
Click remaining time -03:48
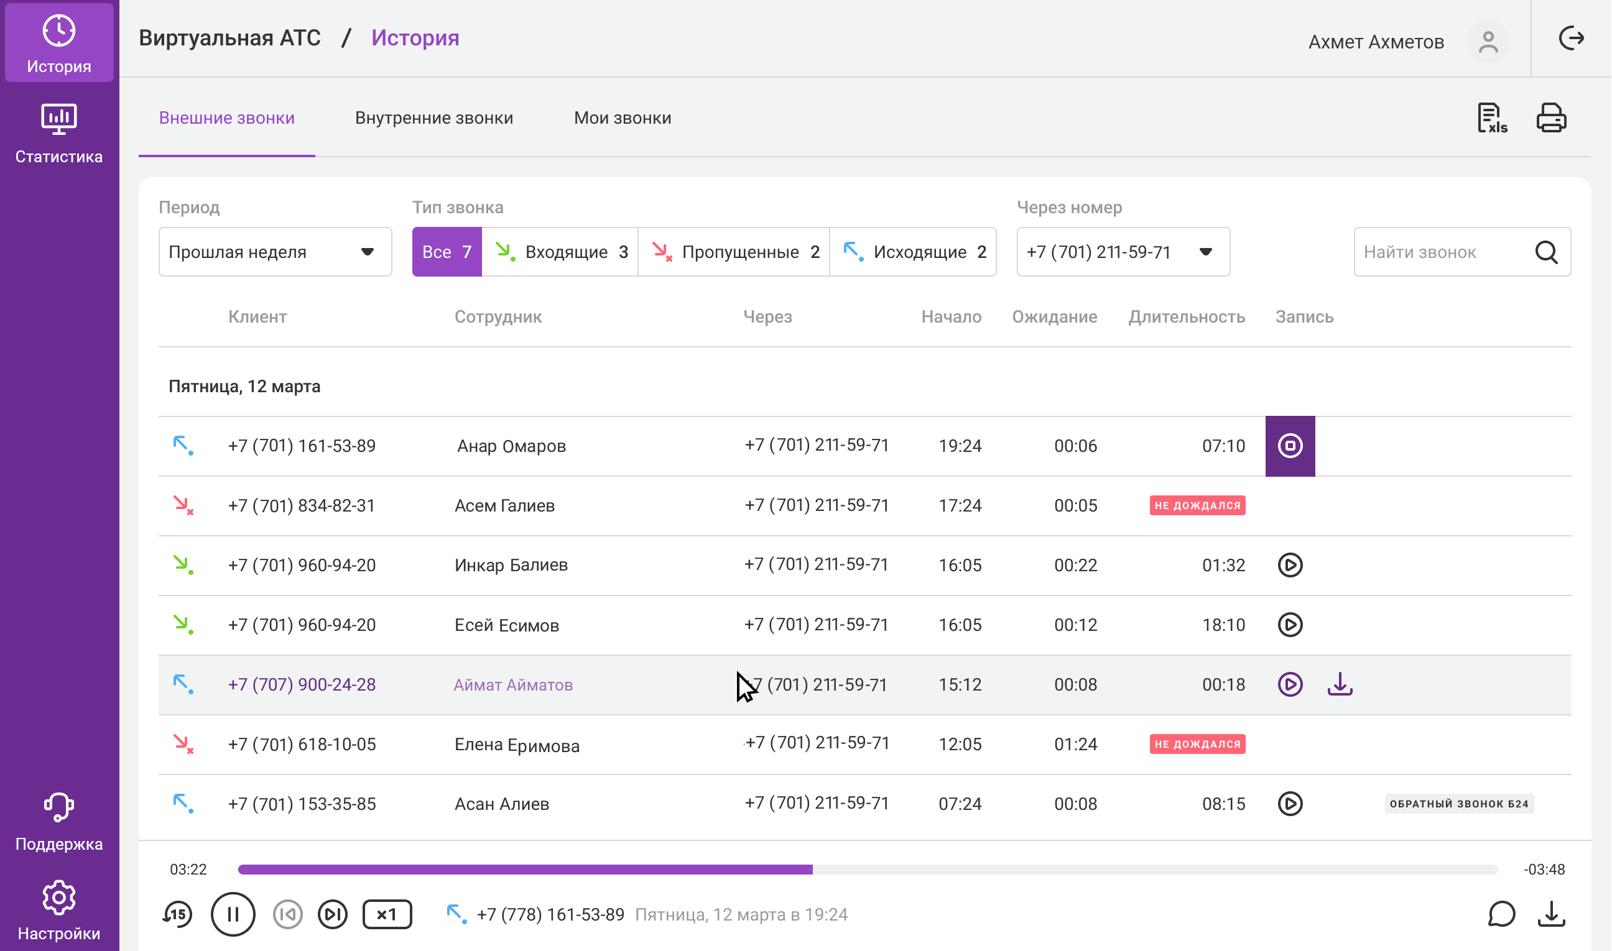tap(1545, 870)
